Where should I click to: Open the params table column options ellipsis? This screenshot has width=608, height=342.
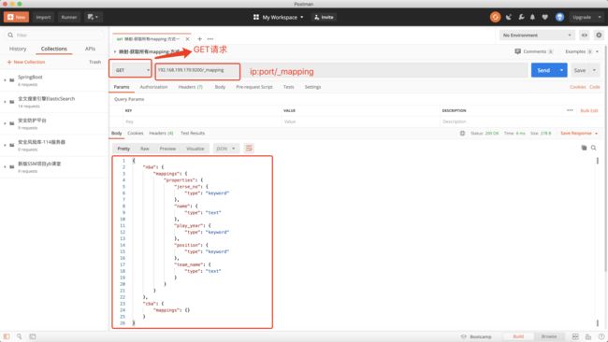(x=570, y=110)
